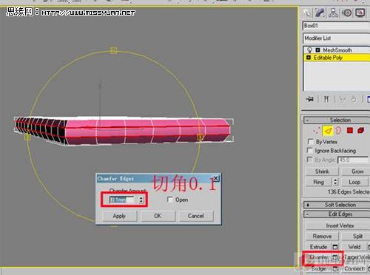The height and width of the screenshot is (275, 370).
Task: Open the Modify panel tab
Action: point(320,13)
